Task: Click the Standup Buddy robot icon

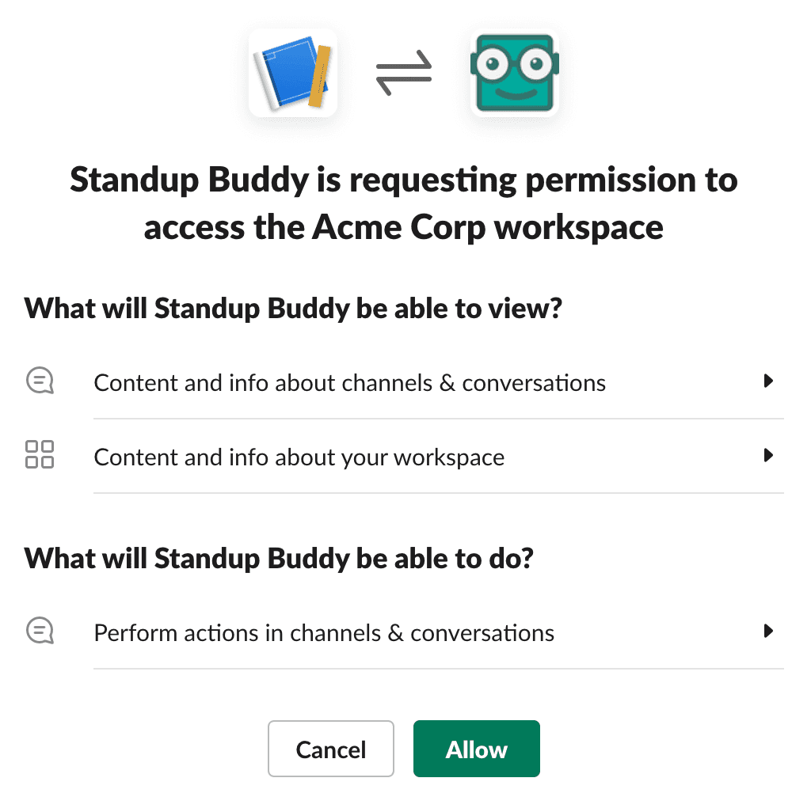Action: click(515, 73)
